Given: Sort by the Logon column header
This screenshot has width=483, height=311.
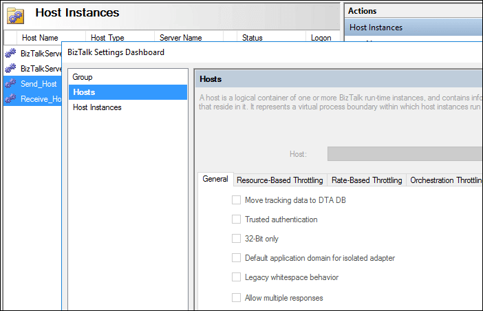Looking at the screenshot, I should 321,38.
